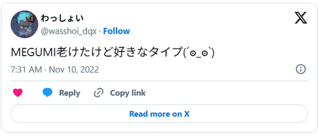The height and width of the screenshot is (136, 321).
Task: Click the X logo icon
Action: coord(301,18)
